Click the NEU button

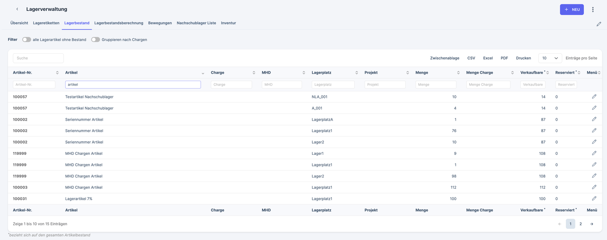(571, 10)
